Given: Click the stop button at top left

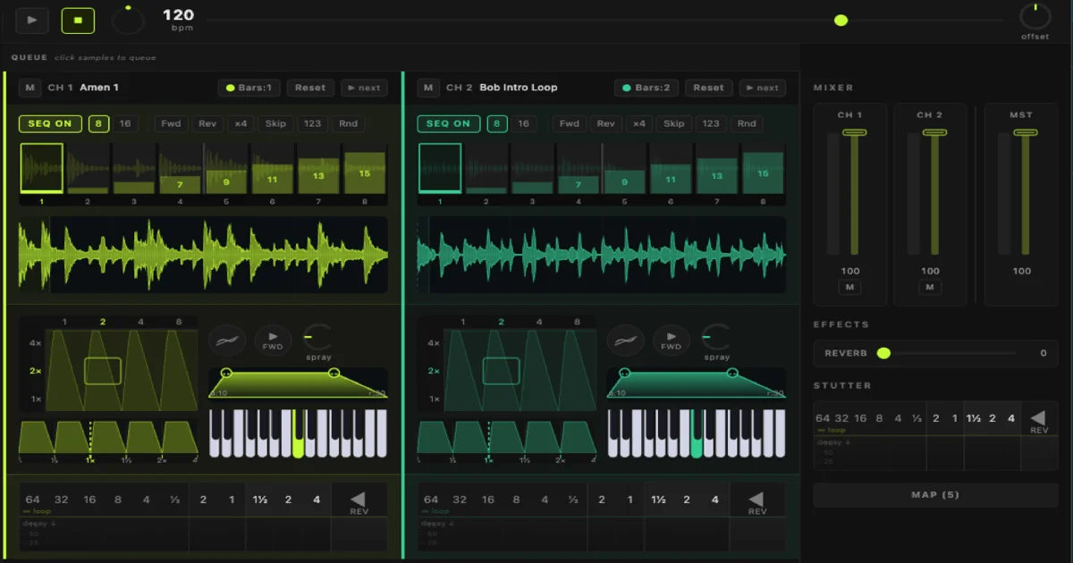Looking at the screenshot, I should [78, 20].
